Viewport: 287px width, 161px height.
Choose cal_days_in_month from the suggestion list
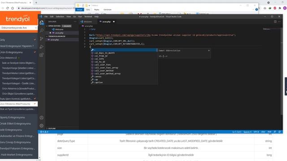tap(124, 53)
